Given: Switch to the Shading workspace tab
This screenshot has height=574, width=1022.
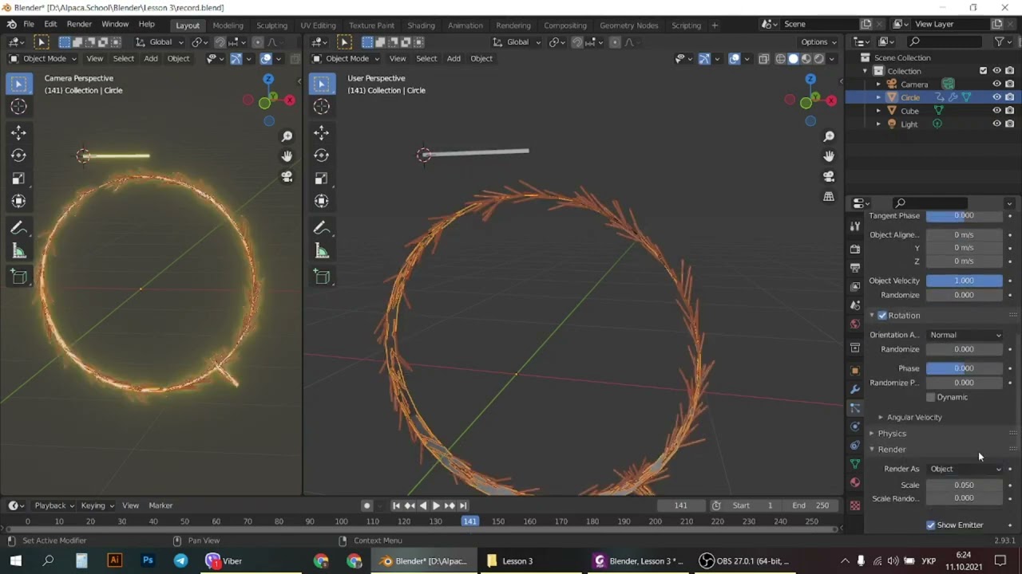Looking at the screenshot, I should (421, 26).
